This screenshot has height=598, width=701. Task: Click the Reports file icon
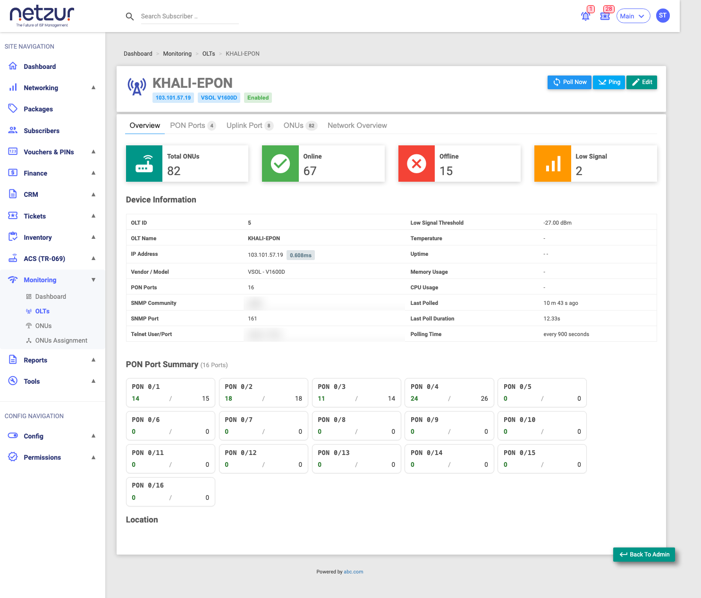coord(13,360)
